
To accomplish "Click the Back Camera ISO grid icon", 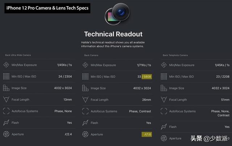I will click(85, 77).
